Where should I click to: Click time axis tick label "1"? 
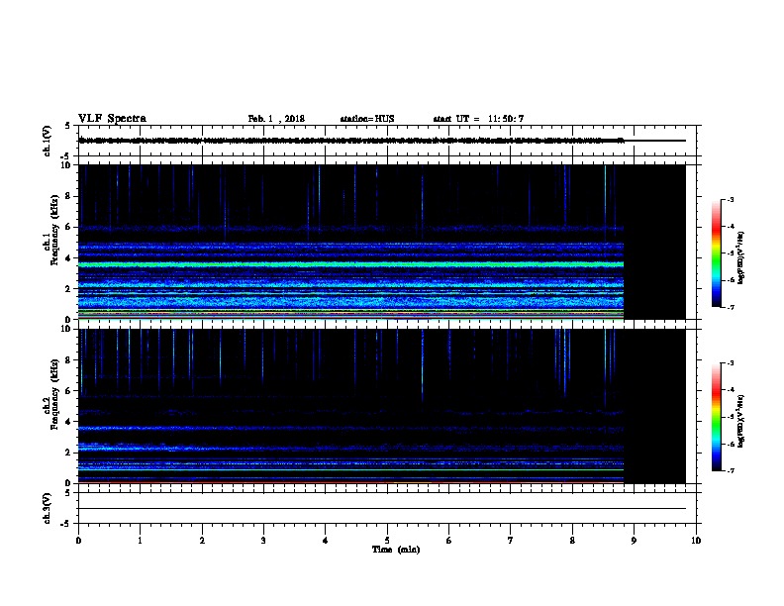coord(140,541)
